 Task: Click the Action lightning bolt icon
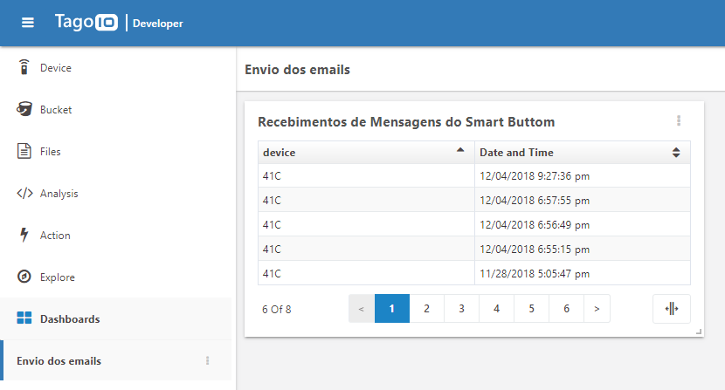point(24,235)
